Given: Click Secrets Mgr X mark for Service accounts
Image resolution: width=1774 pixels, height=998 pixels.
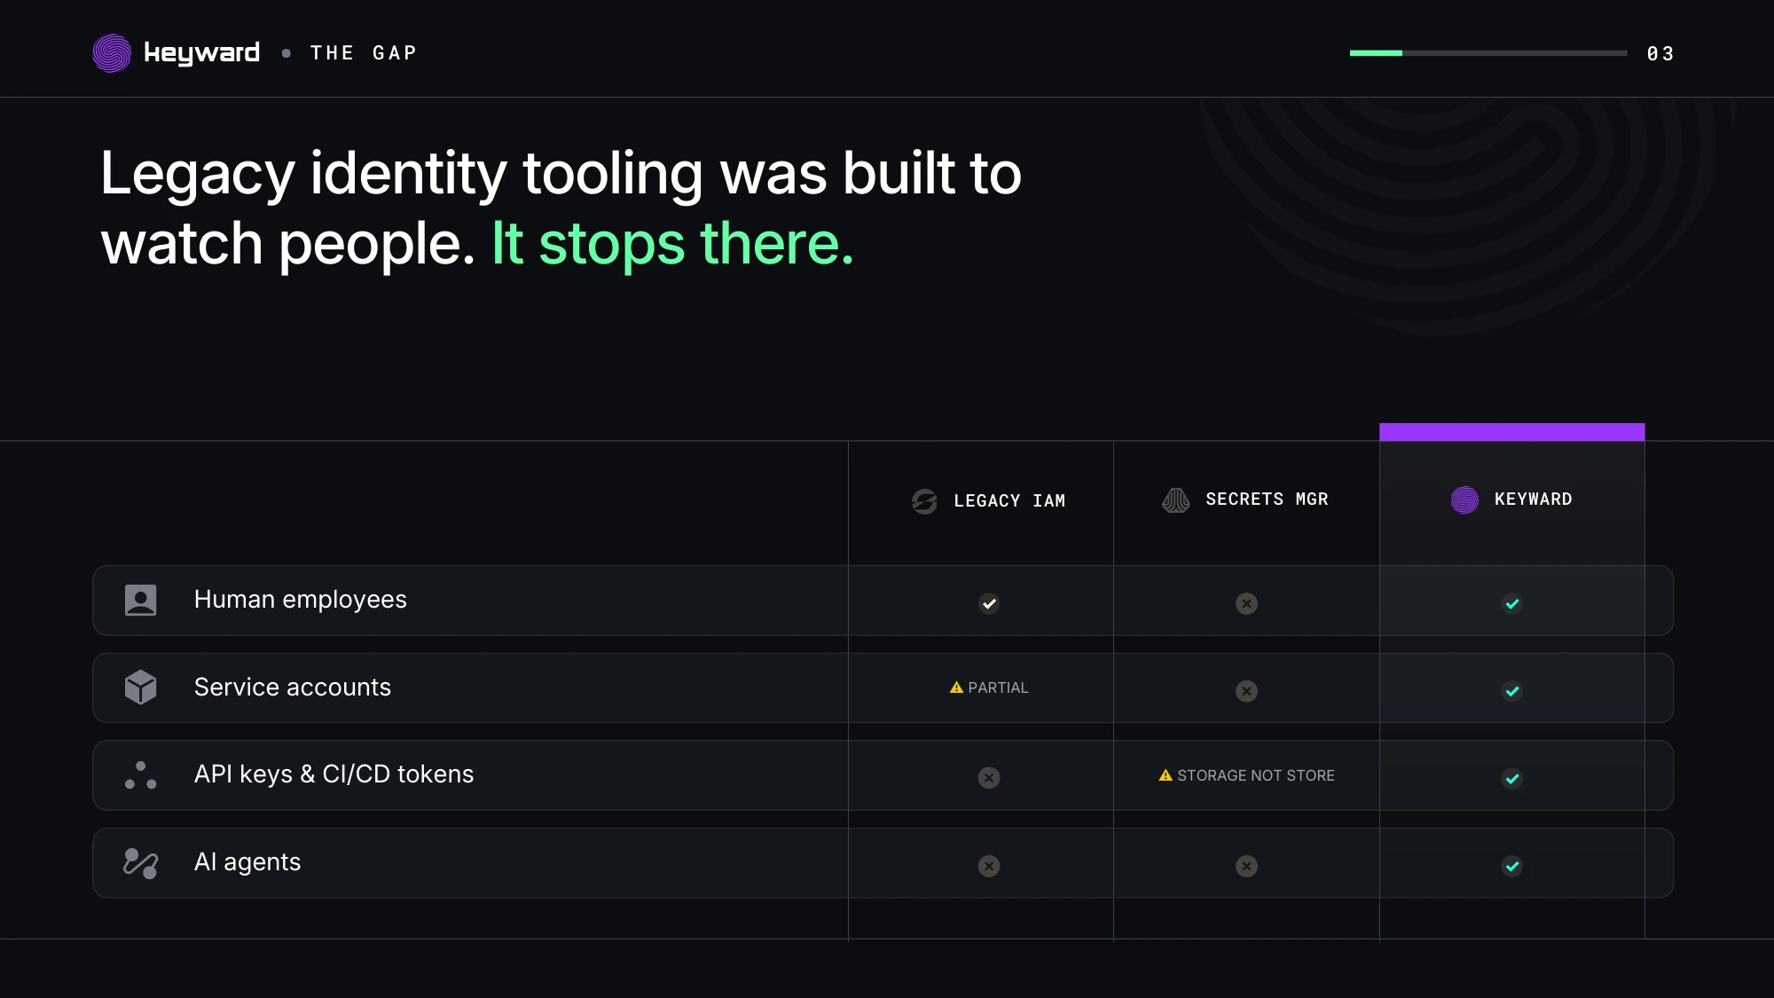Looking at the screenshot, I should [1246, 690].
